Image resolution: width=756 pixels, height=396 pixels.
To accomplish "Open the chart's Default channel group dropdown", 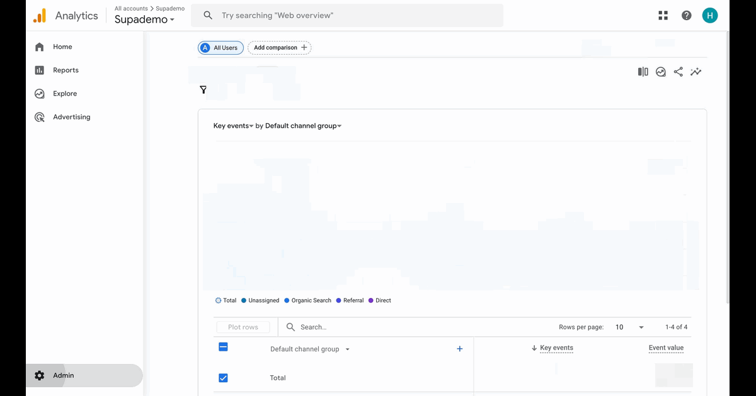I will [x=303, y=126].
